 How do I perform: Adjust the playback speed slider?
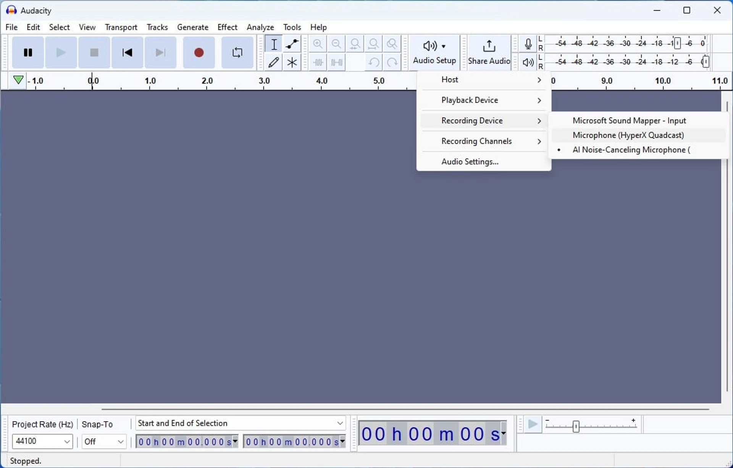(576, 426)
